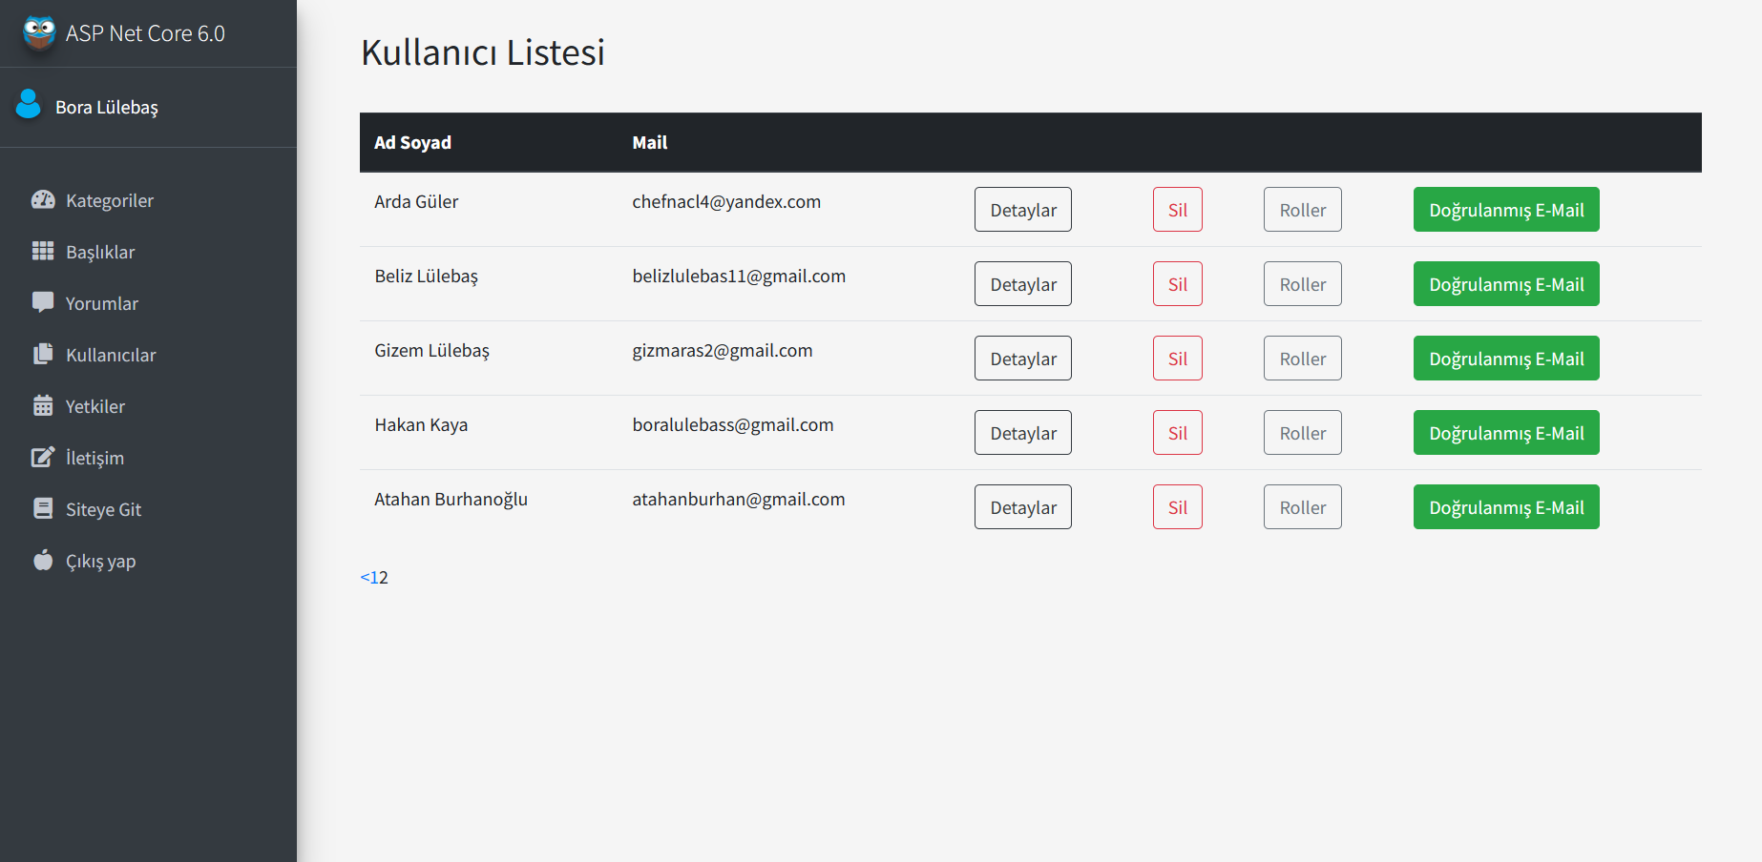1762x862 pixels.
Task: Click the Kategoriler dashboard icon
Action: pyautogui.click(x=43, y=200)
